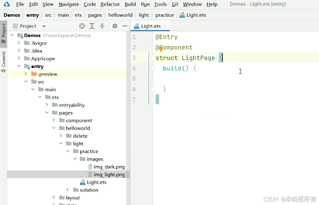
Task: Select the Light.ets editor tab
Action: (150, 26)
